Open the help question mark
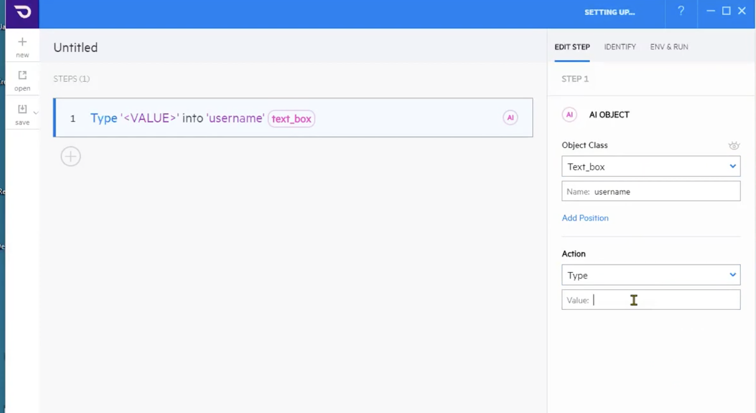Image resolution: width=756 pixels, height=413 pixels. click(681, 11)
